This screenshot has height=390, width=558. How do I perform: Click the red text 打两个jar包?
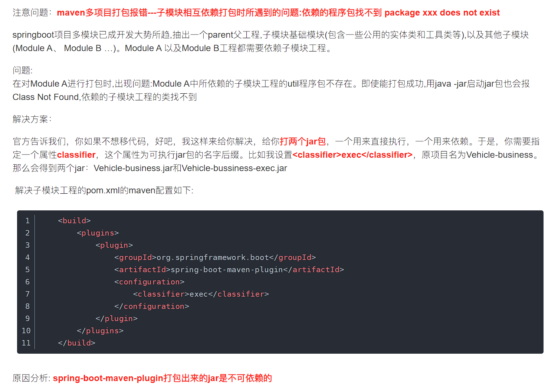coord(303,141)
